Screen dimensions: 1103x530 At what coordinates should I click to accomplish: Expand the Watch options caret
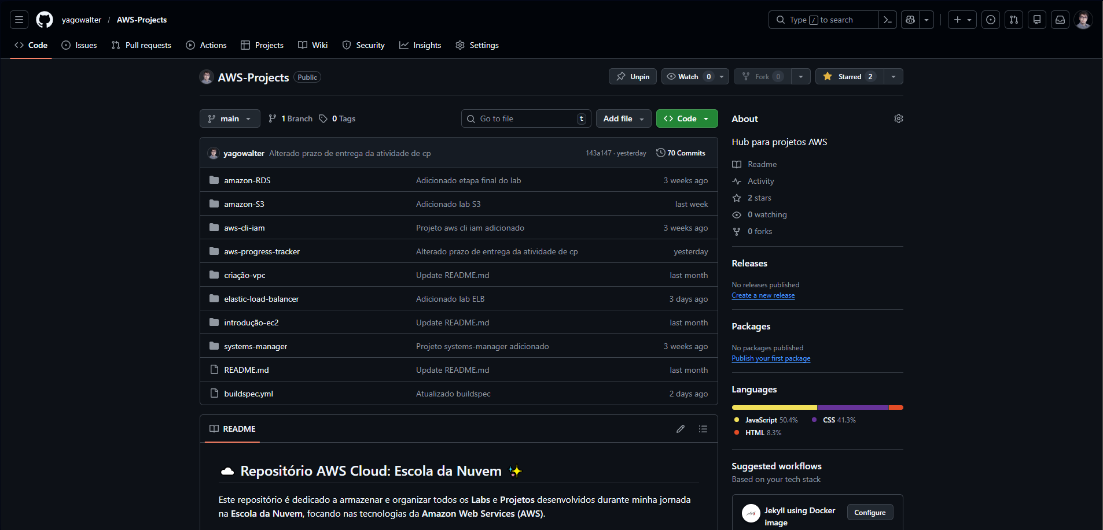coord(722,76)
